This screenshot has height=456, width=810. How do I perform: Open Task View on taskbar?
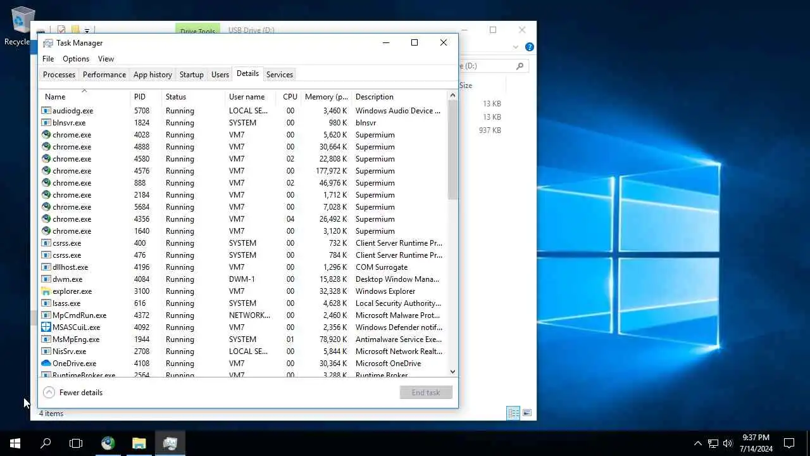[x=76, y=443]
